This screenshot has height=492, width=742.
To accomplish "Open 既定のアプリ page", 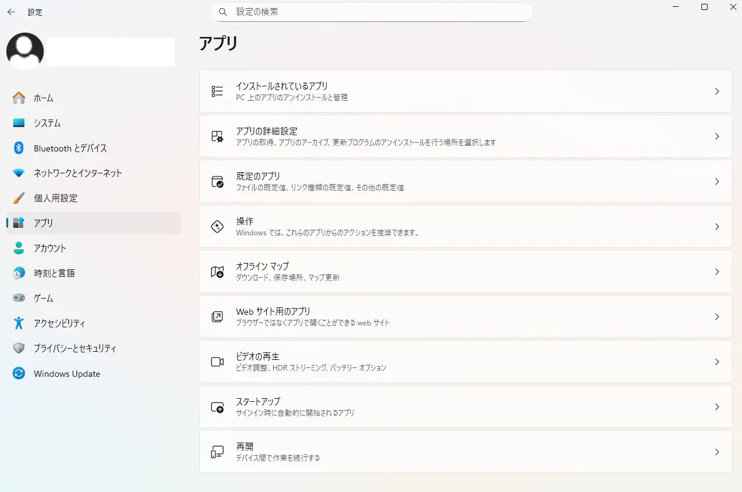I will [466, 182].
